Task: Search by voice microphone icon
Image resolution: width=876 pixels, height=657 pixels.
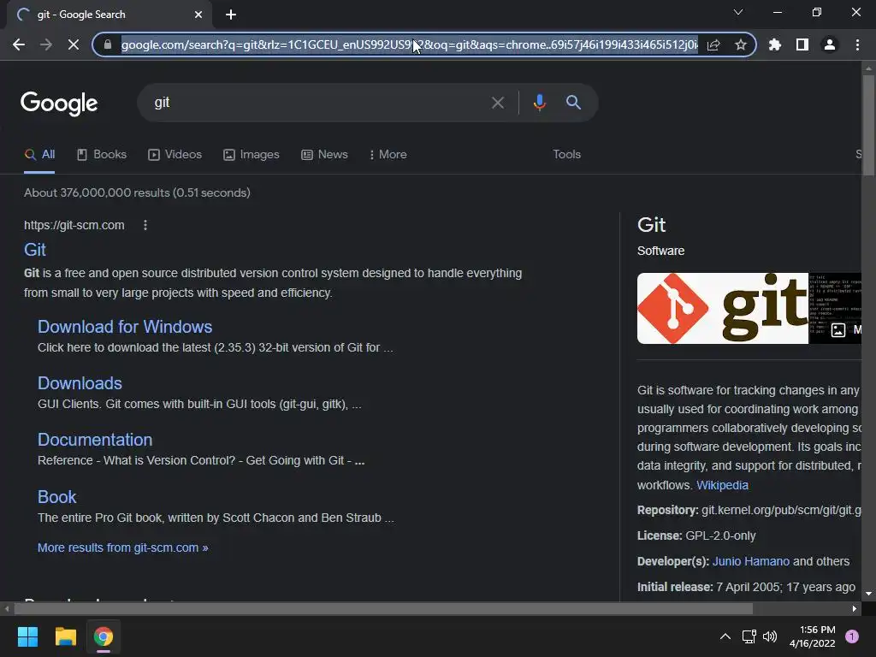Action: pos(539,103)
